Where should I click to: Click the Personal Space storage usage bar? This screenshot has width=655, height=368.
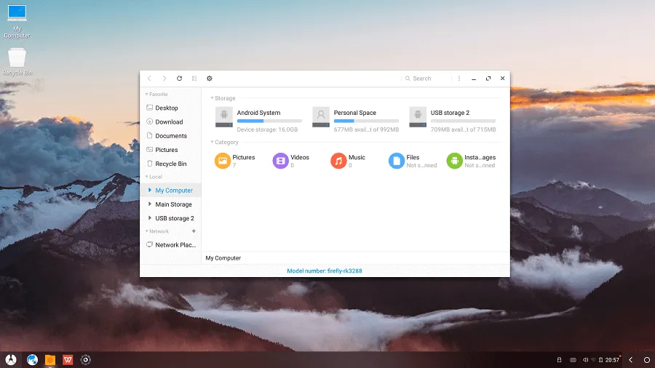click(x=366, y=121)
